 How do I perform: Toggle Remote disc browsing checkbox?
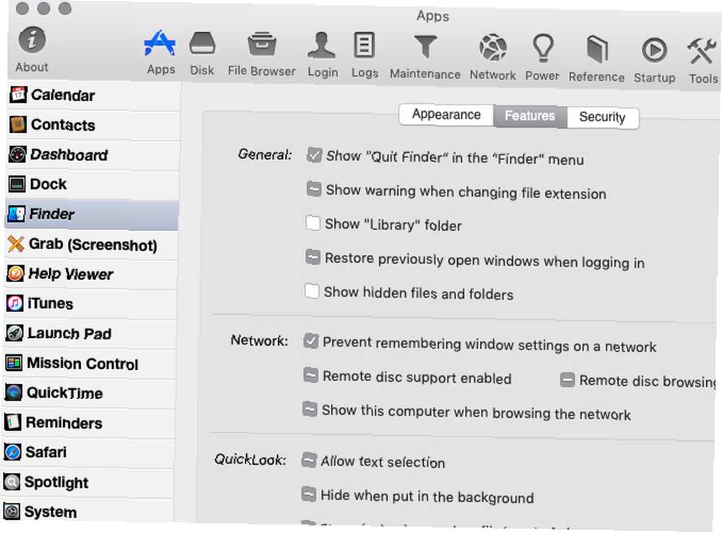tap(567, 380)
